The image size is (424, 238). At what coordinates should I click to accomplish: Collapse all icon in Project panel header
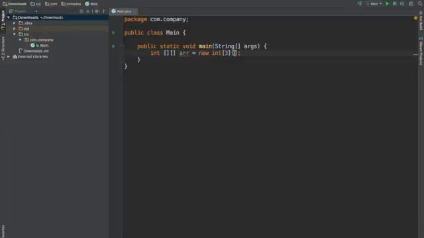[x=88, y=11]
